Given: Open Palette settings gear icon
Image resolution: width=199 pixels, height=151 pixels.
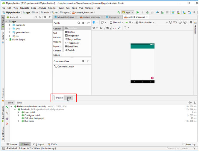Looking at the screenshot, I should [x=83, y=23].
